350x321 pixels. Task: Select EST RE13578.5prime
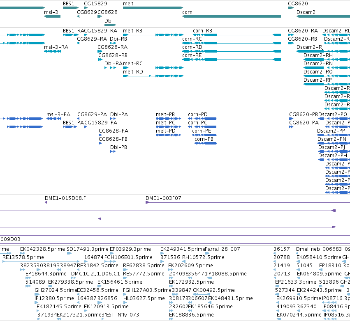(23, 257)
